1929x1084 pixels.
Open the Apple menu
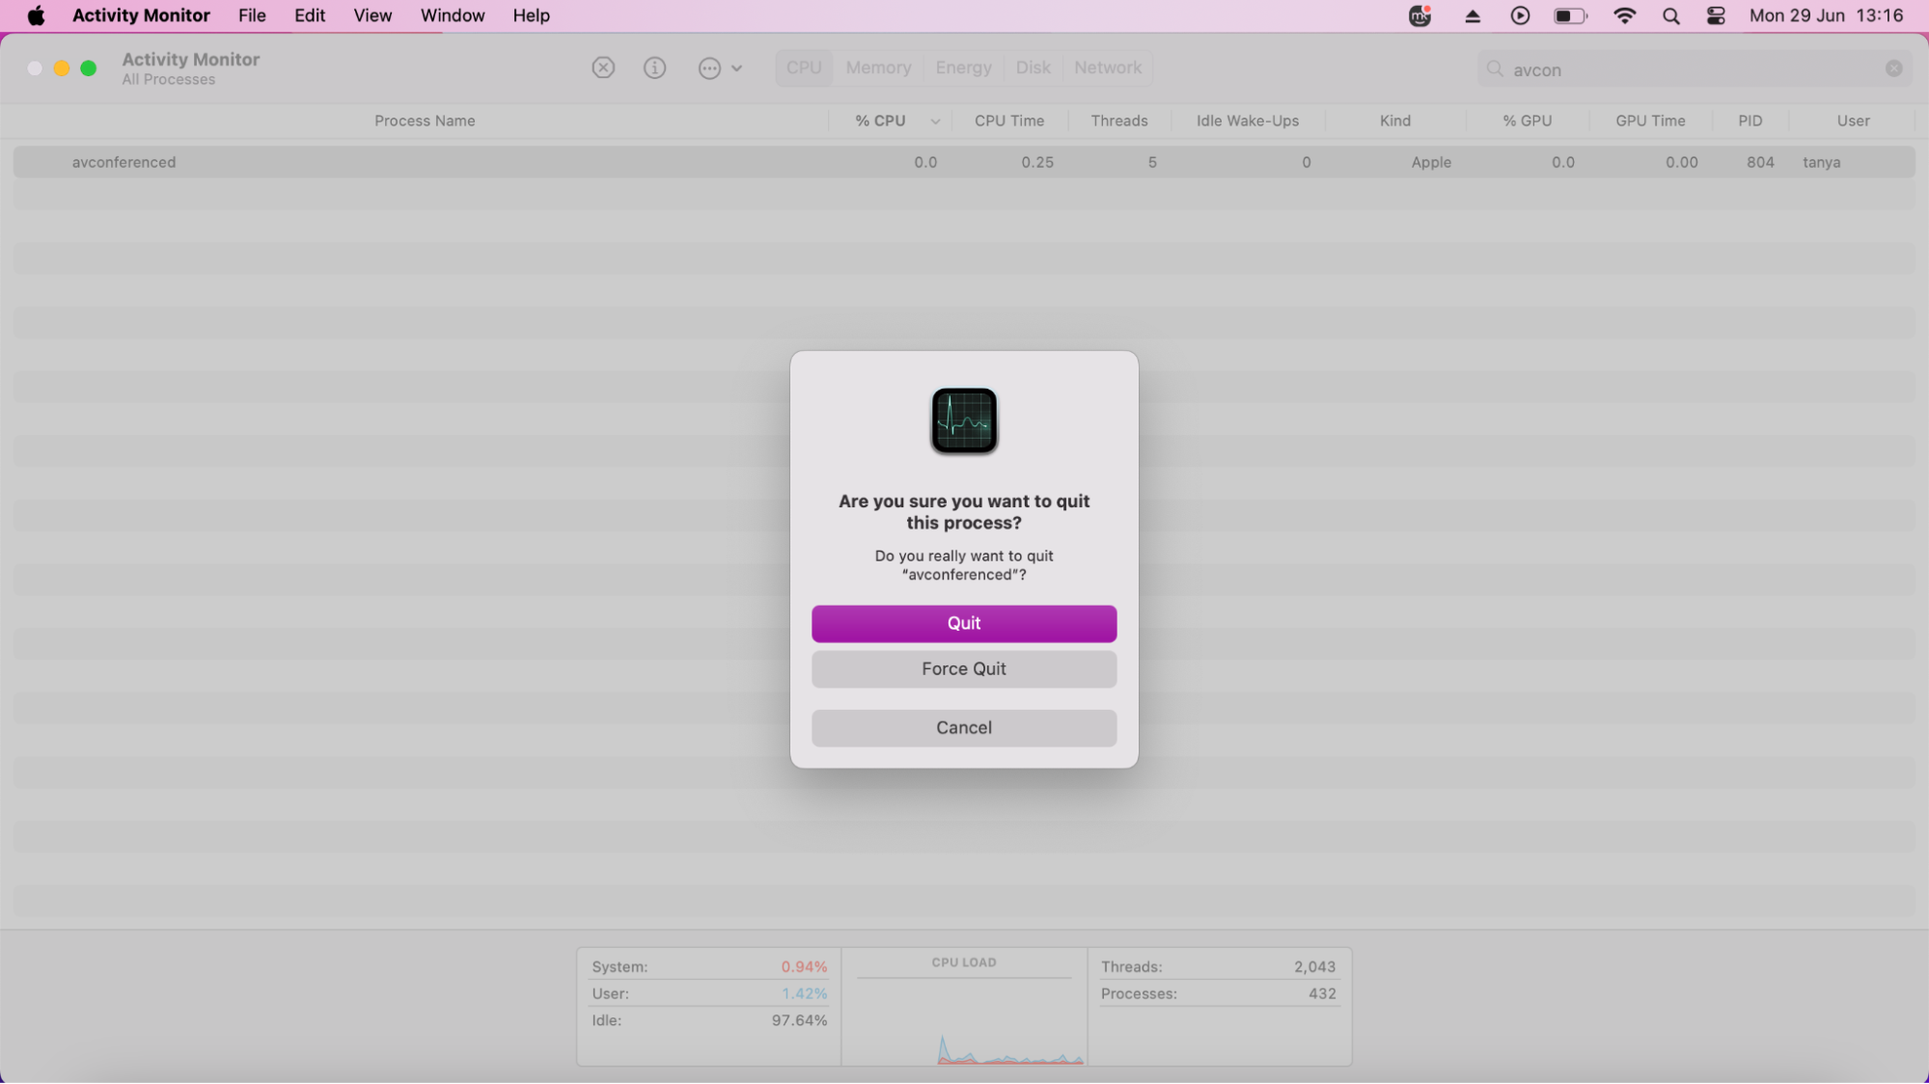coord(36,15)
